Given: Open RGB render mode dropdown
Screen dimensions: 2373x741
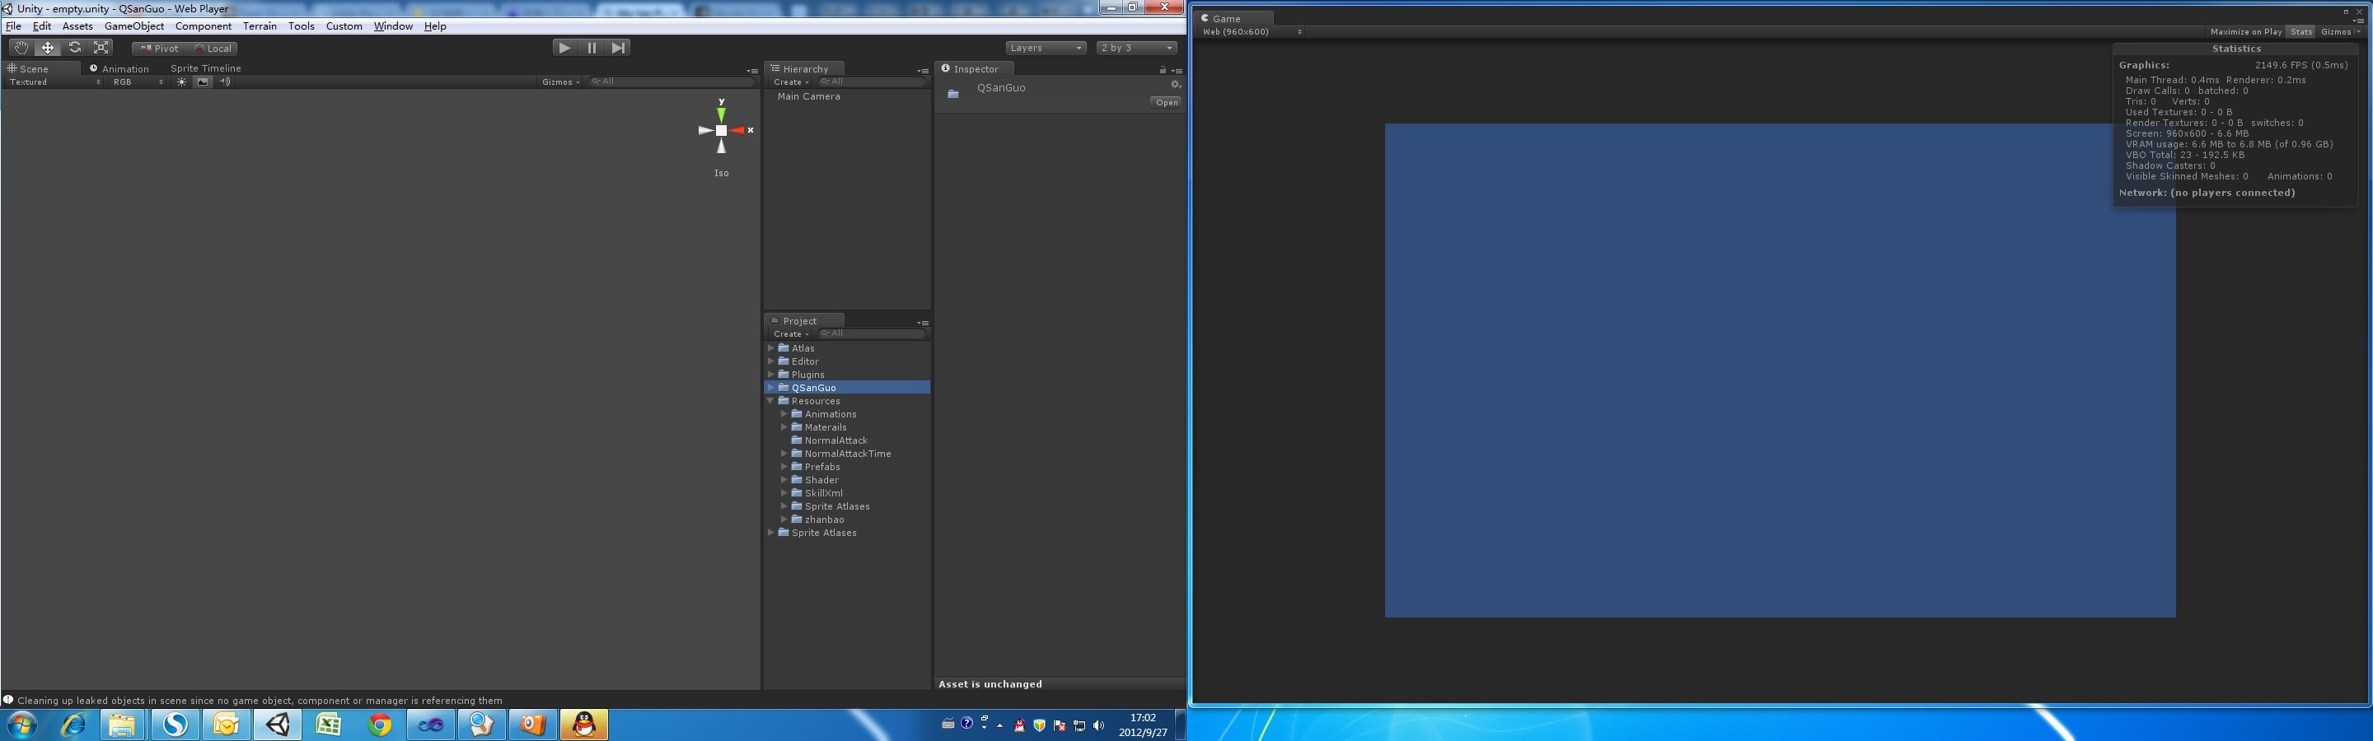Looking at the screenshot, I should 138,82.
